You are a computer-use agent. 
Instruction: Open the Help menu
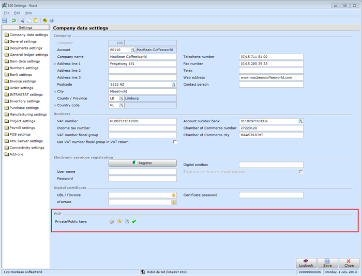(28, 13)
